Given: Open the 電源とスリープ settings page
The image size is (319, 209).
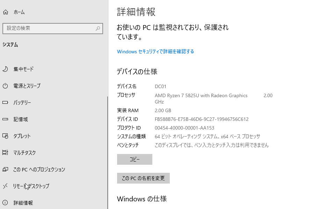Looking at the screenshot, I should [x=54, y=86].
